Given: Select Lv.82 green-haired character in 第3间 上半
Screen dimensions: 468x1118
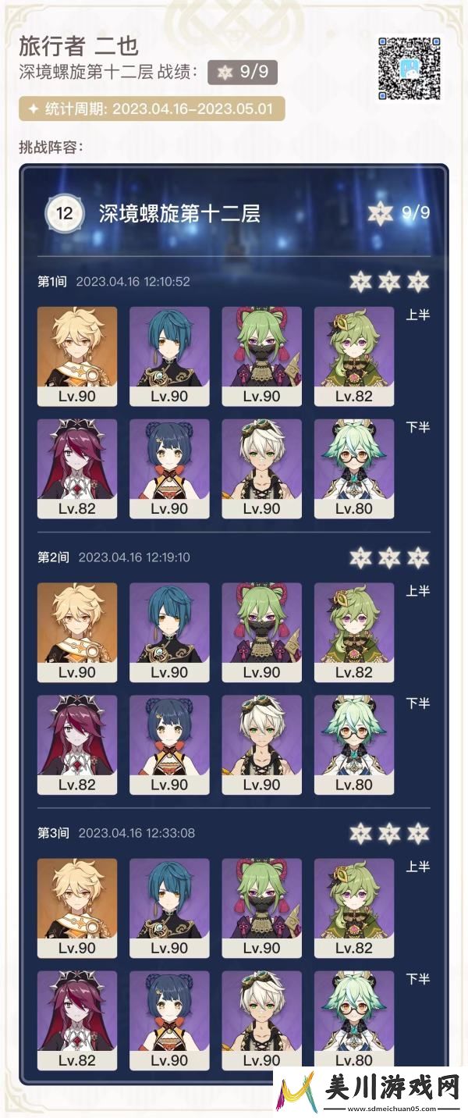Looking at the screenshot, I should point(353,909).
